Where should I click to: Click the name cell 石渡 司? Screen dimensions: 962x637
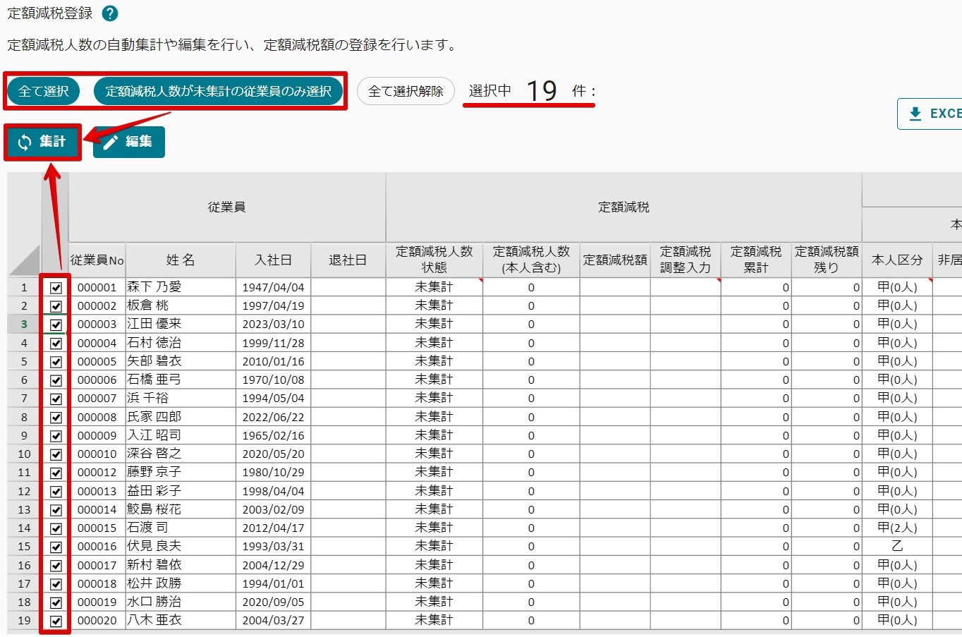(x=181, y=528)
